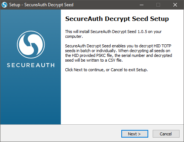Click the version number 1.0.5 text
Image resolution: width=184 pixels, height=142 pixels.
click(142, 32)
